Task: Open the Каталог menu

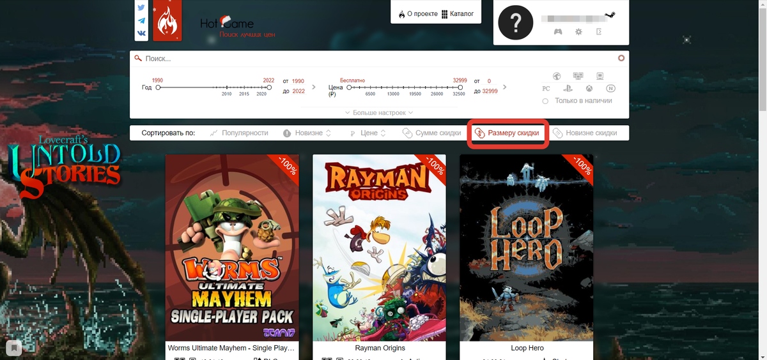Action: [458, 13]
